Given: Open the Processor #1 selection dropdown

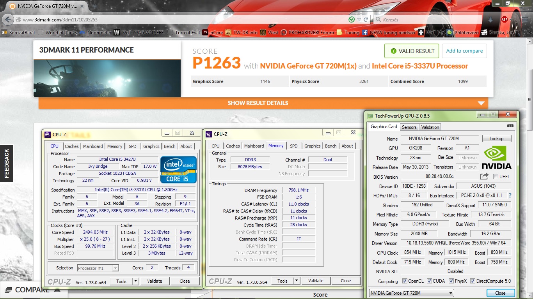Looking at the screenshot, I should (98, 268).
